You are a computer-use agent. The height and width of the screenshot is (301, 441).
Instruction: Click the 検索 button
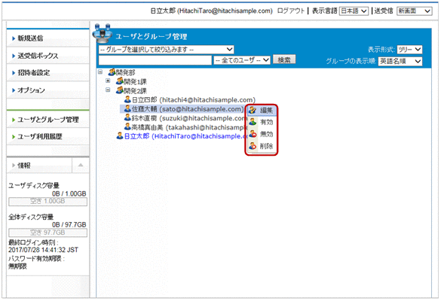point(284,59)
